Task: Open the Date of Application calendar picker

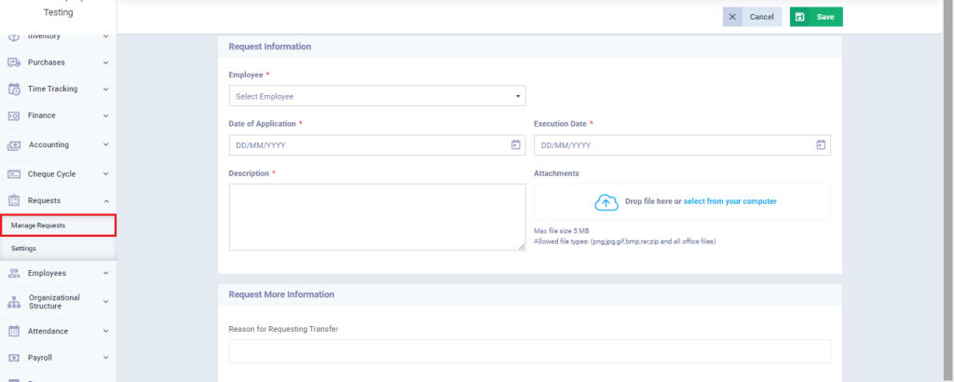Action: click(x=515, y=145)
